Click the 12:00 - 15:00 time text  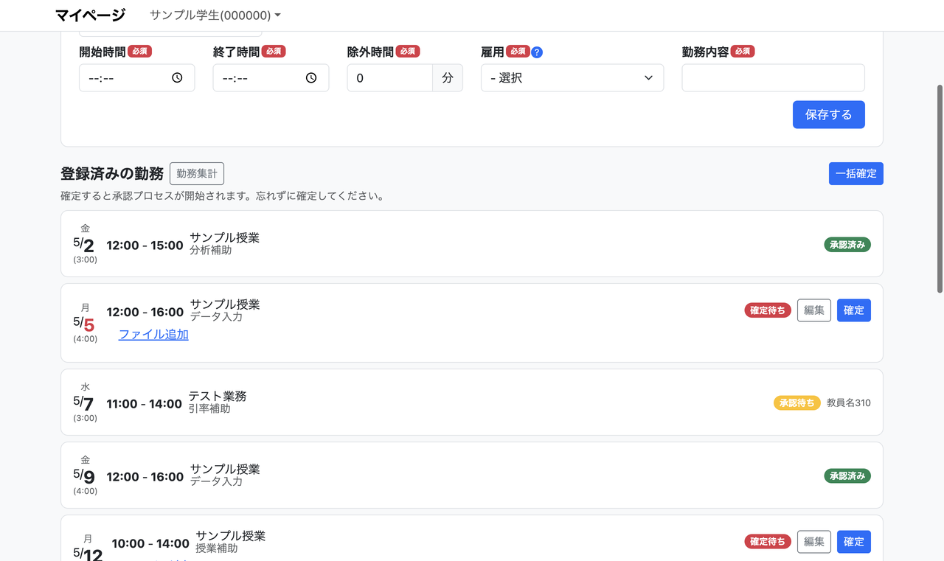coord(145,245)
